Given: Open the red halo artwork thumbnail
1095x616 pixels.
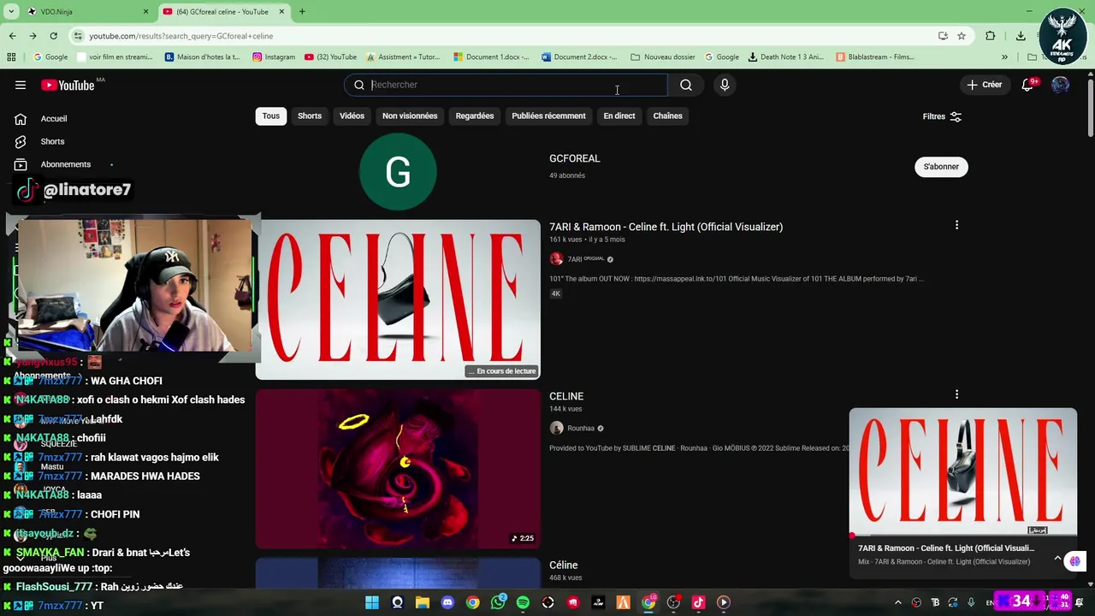Looking at the screenshot, I should click(398, 469).
